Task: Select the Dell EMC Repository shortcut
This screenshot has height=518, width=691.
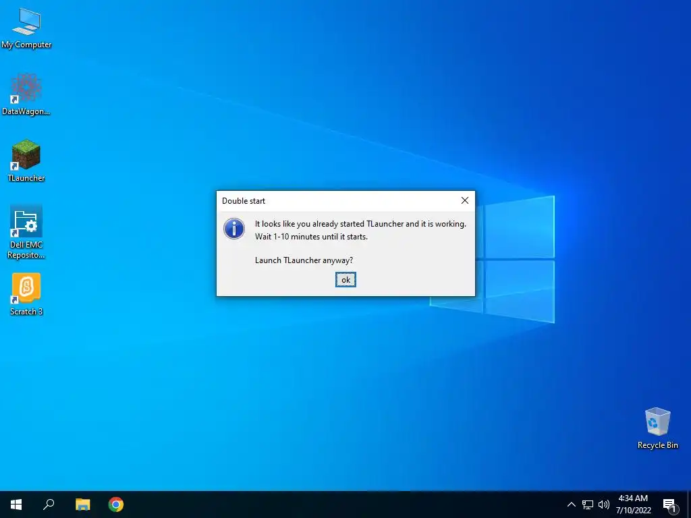Action: [26, 232]
